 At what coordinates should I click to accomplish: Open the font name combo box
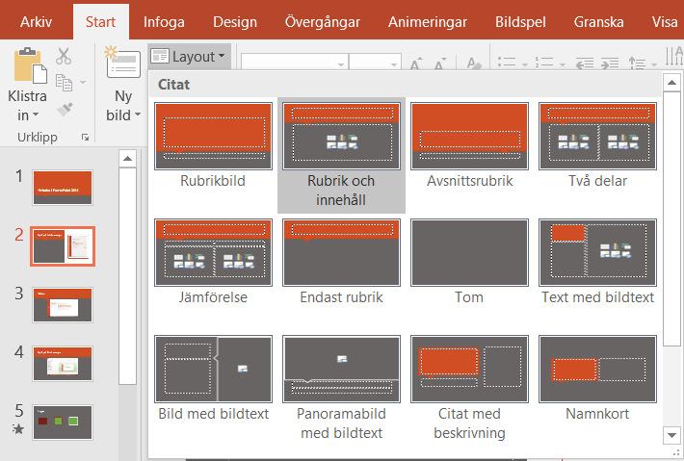click(x=295, y=62)
